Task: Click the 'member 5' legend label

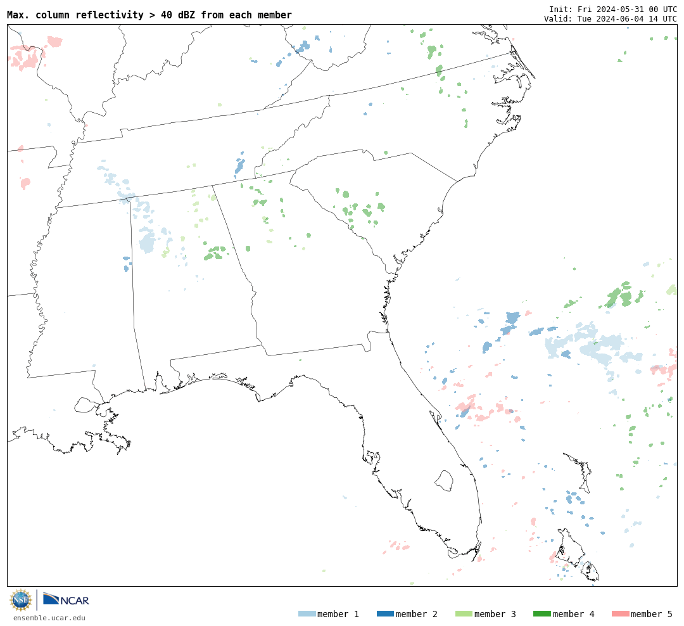Action: [x=652, y=614]
